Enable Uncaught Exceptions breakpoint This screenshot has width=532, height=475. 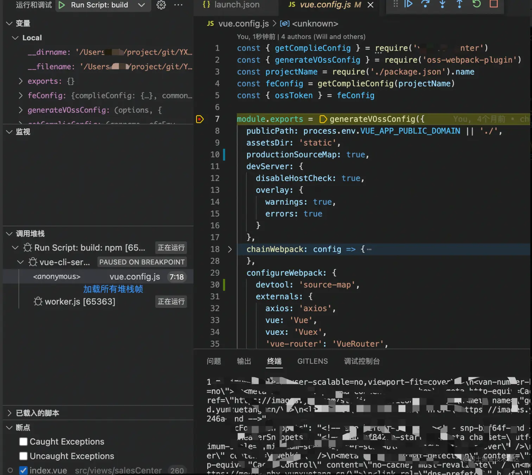24,456
